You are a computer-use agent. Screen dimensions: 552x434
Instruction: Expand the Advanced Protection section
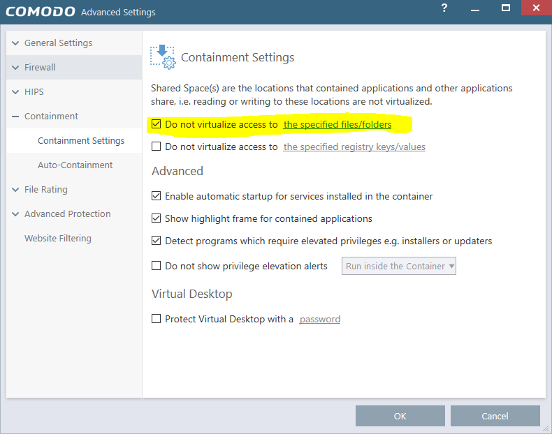pos(15,214)
